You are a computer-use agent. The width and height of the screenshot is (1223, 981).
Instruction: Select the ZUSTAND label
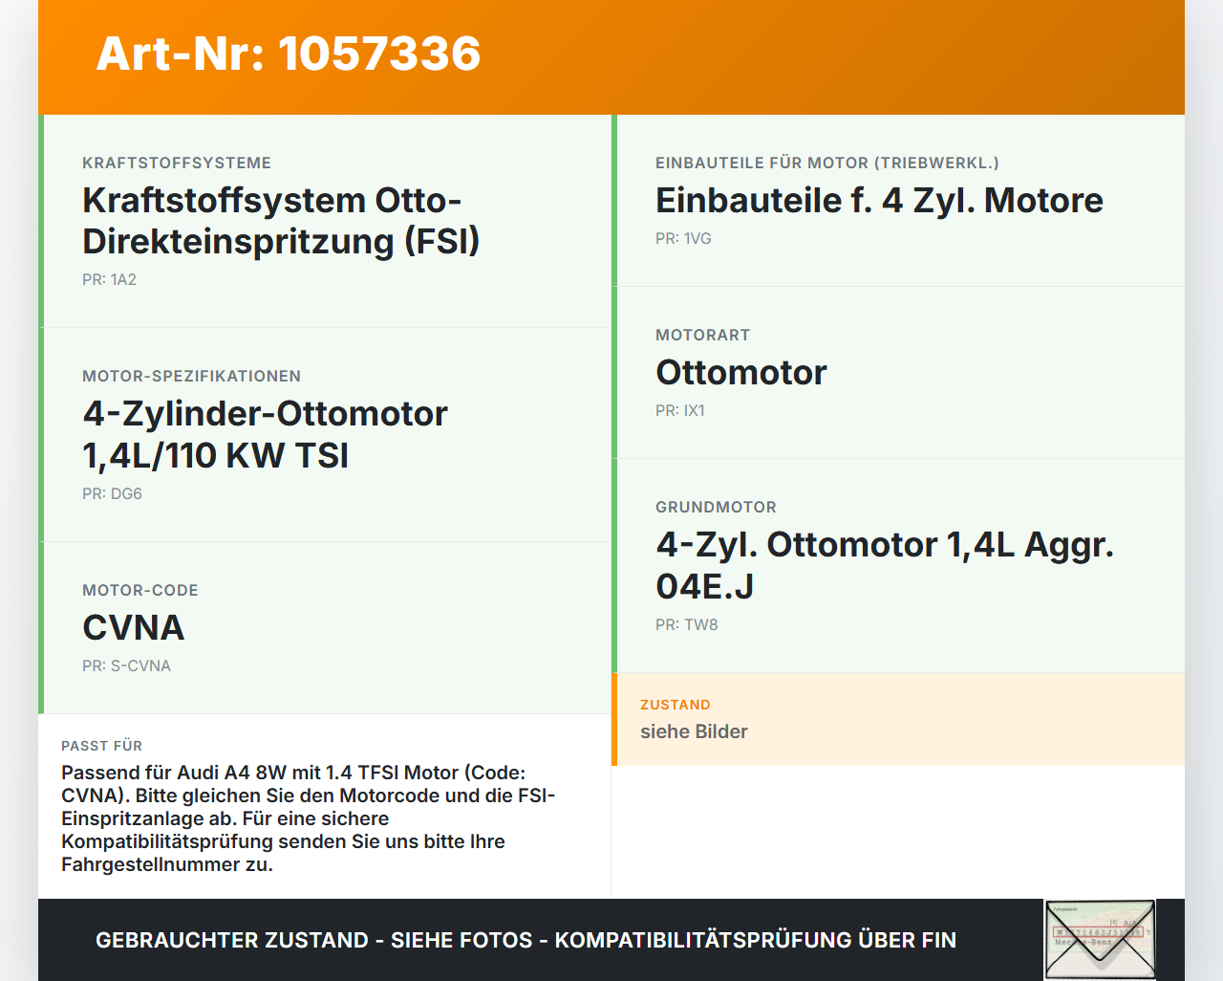point(676,706)
